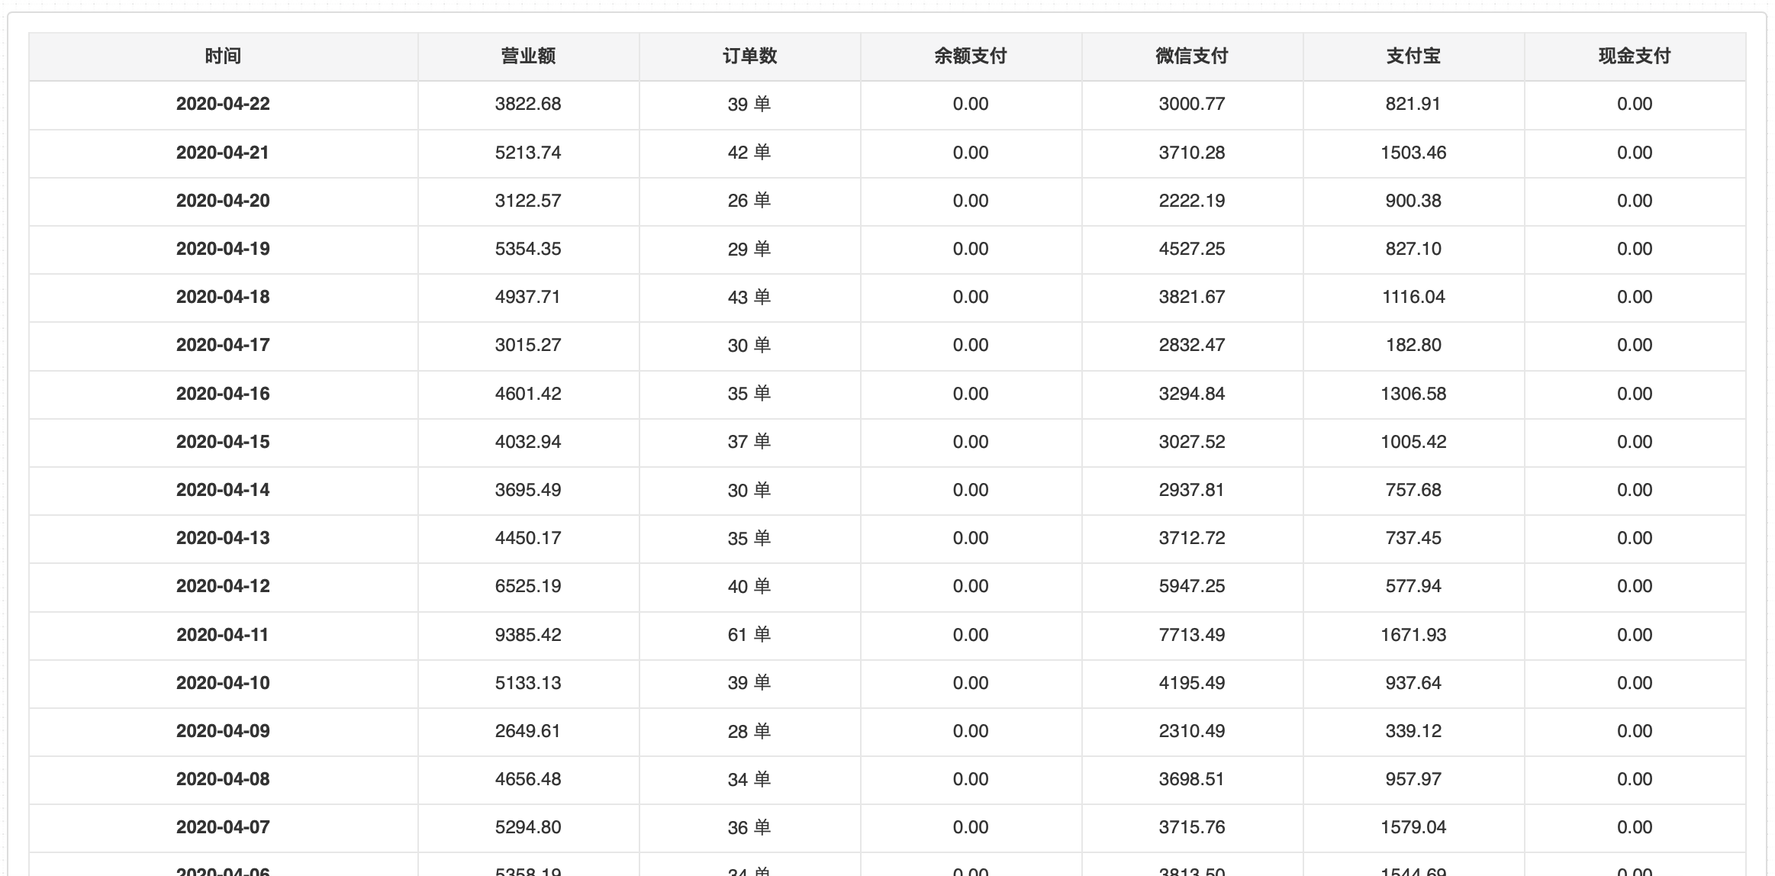This screenshot has width=1775, height=876.
Task: Click the 现金支付 column header
Action: click(x=1635, y=56)
